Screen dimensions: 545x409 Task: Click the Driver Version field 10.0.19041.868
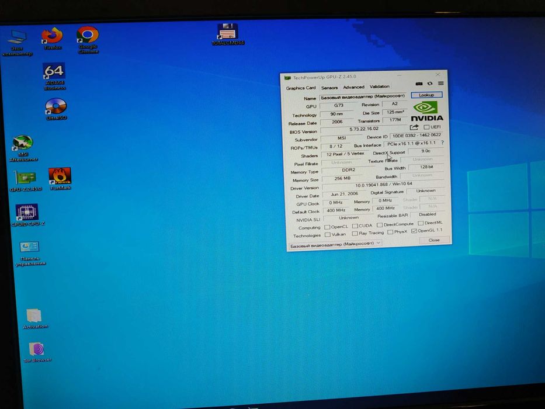[383, 185]
